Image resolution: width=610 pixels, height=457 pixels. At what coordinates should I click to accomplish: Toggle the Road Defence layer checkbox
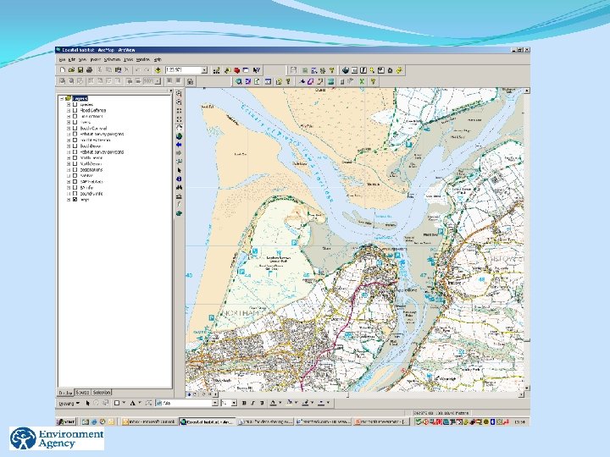coord(75,110)
